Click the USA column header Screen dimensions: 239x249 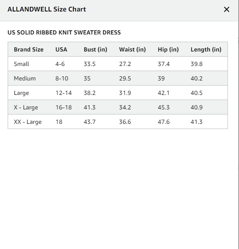click(61, 49)
